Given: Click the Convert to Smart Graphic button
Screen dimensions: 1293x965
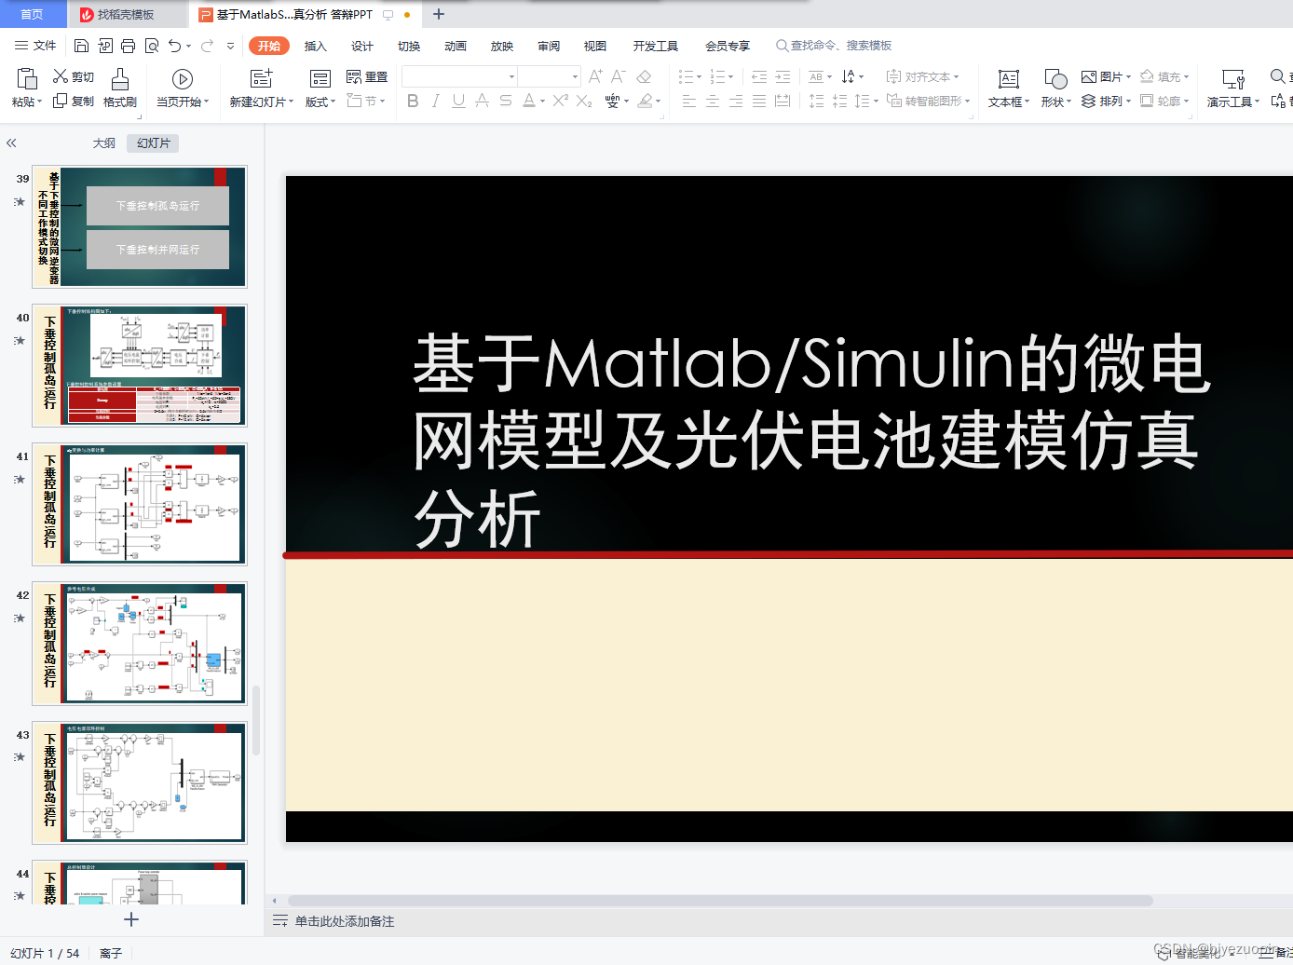Looking at the screenshot, I should click(929, 101).
